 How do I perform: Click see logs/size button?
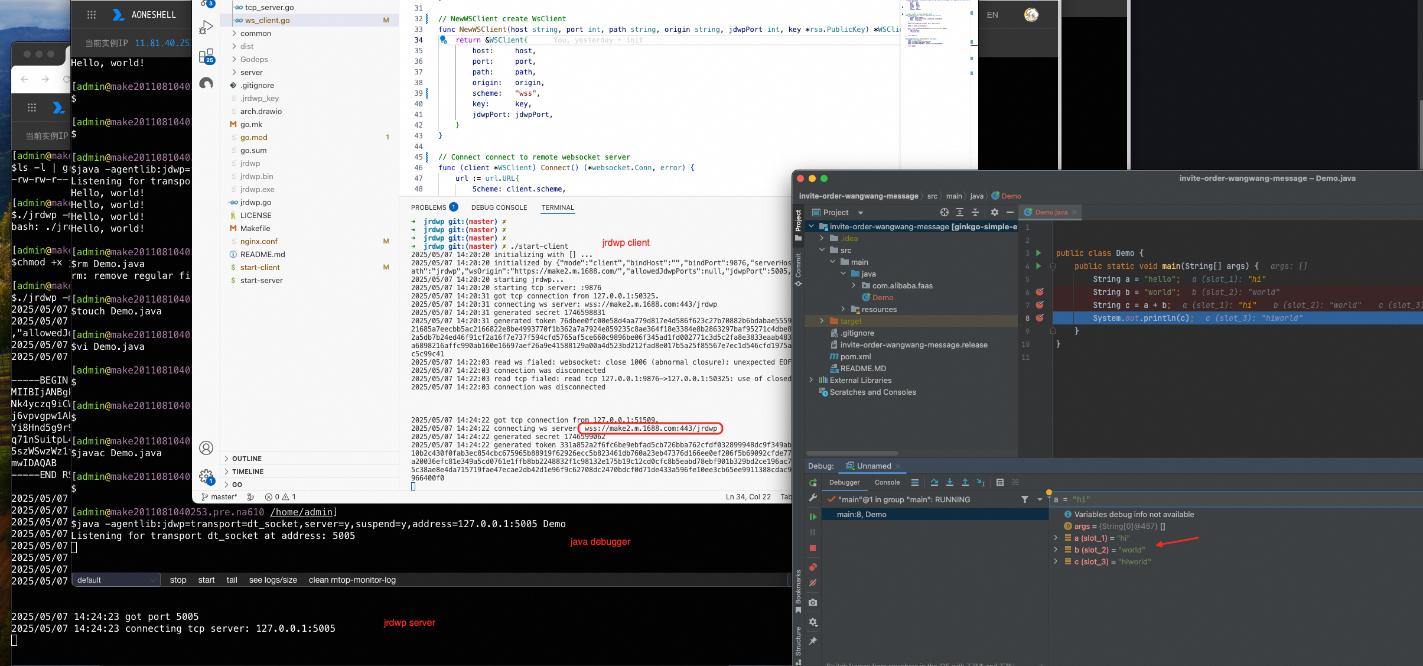click(273, 580)
